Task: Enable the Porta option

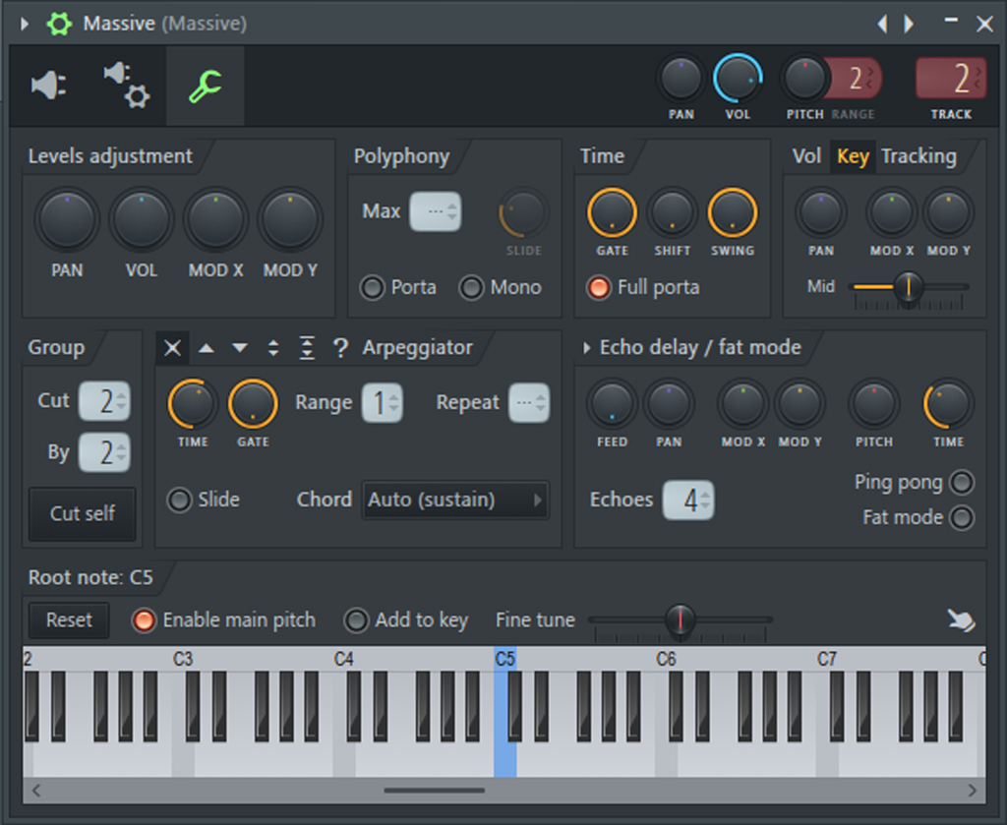Action: click(373, 288)
